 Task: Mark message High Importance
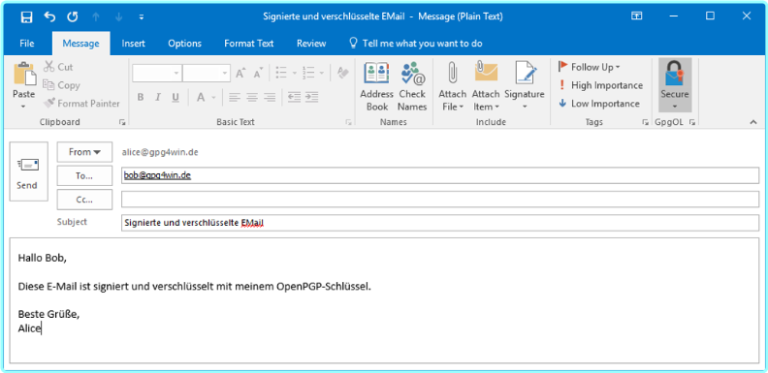pos(600,85)
